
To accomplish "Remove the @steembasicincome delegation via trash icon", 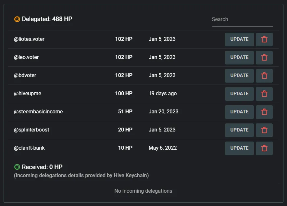I will [x=264, y=112].
